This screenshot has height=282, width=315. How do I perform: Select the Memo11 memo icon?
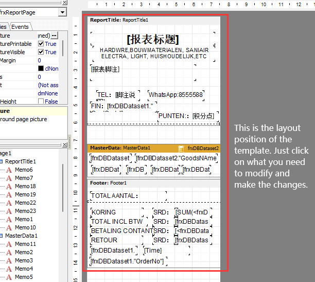click(x=9, y=244)
